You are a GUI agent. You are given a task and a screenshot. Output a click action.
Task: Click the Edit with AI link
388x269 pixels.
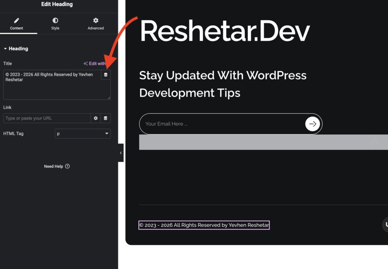pyautogui.click(x=94, y=63)
